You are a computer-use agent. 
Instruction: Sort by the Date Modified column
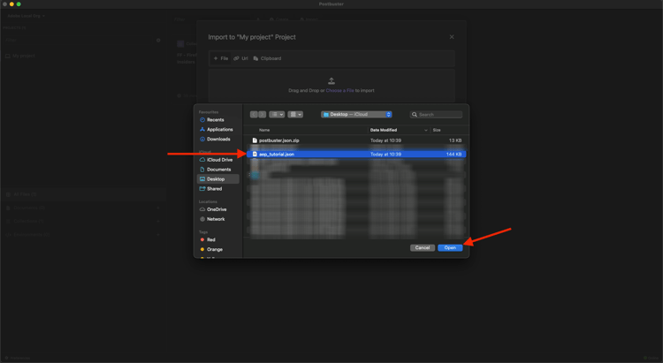[384, 130]
